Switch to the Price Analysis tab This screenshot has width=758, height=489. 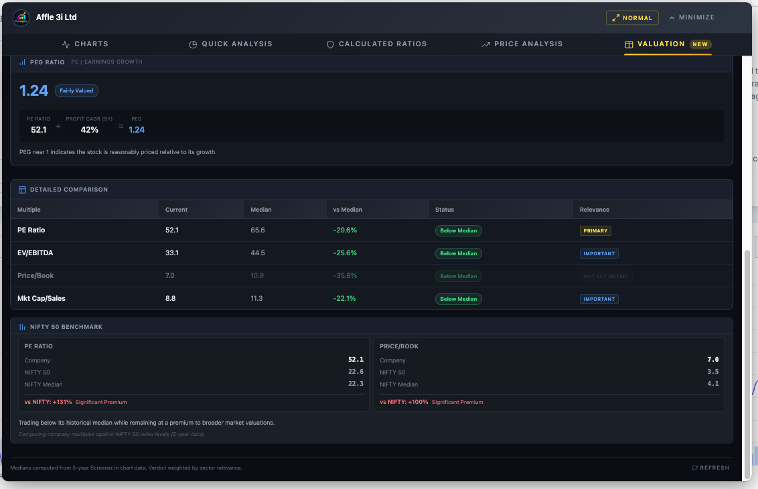click(522, 44)
